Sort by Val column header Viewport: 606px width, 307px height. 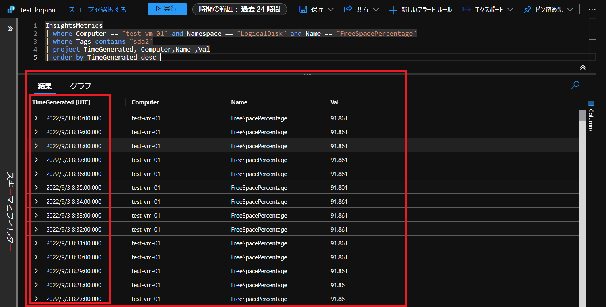pyautogui.click(x=334, y=102)
